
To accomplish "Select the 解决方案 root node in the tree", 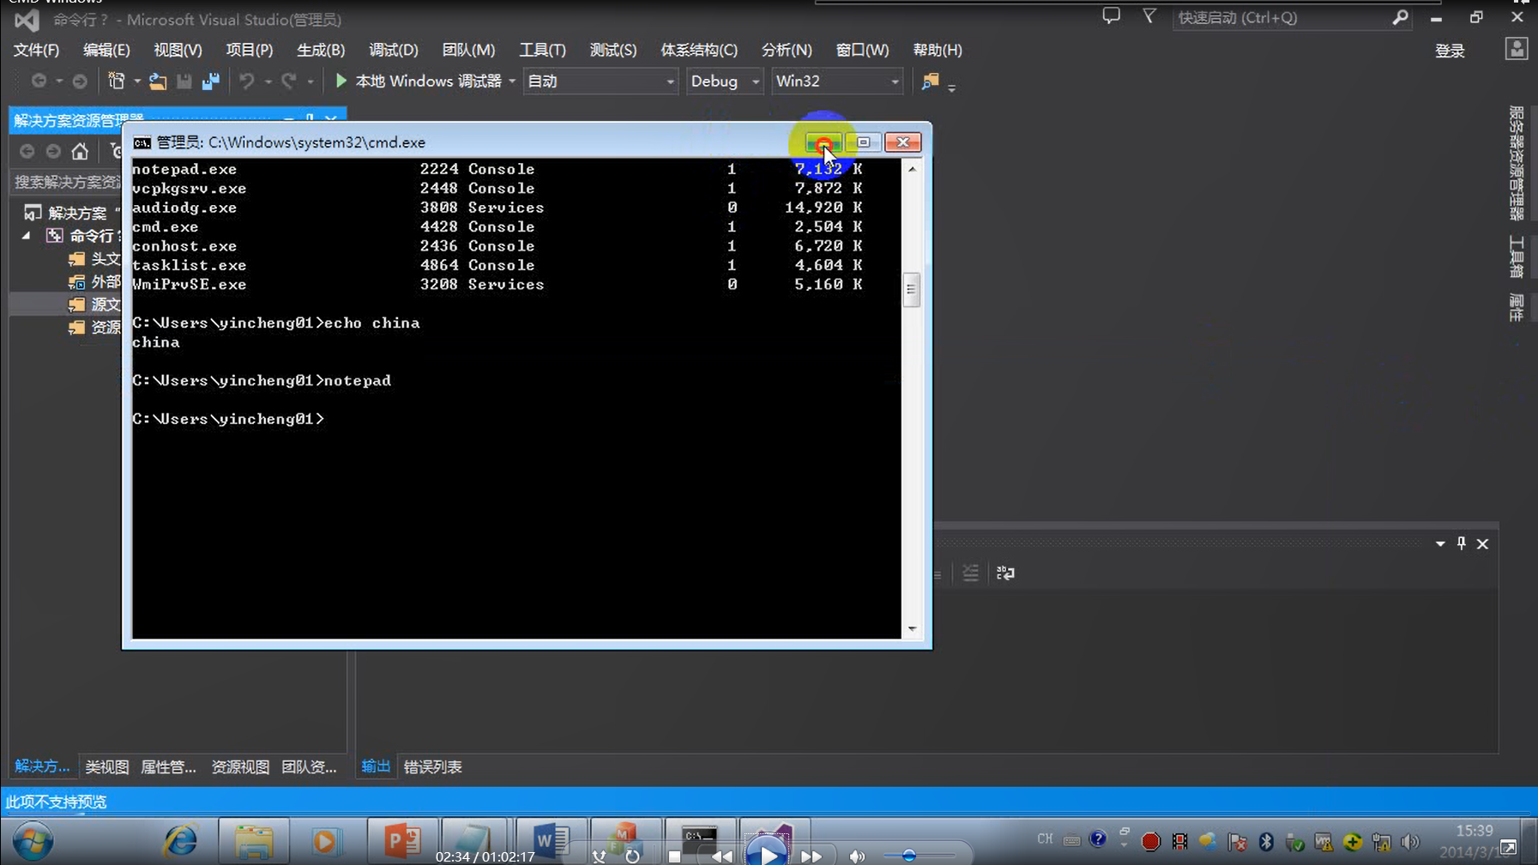I will tap(77, 213).
